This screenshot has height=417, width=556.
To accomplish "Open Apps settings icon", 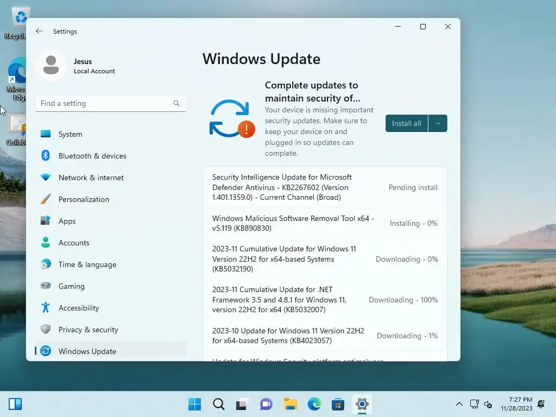I will 46,220.
